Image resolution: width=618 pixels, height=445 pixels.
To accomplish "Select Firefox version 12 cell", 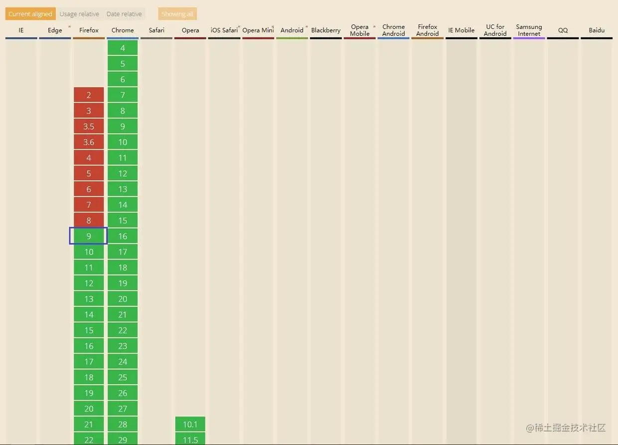I will click(x=89, y=283).
